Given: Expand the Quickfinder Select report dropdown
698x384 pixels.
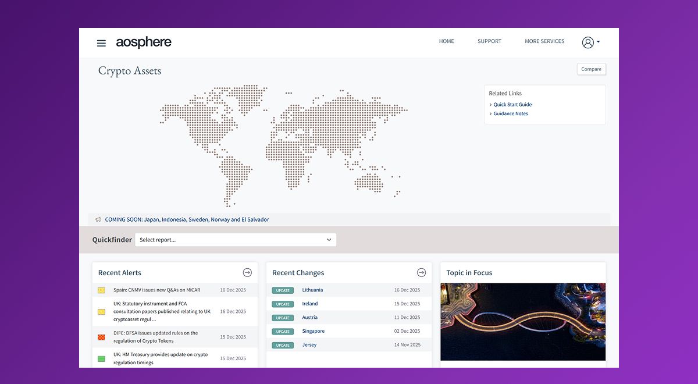Looking at the screenshot, I should coord(236,240).
